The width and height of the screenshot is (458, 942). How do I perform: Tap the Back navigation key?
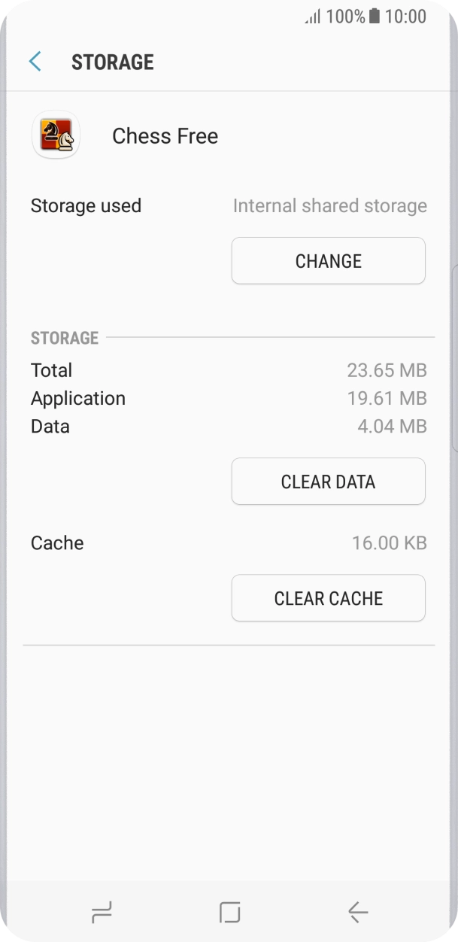[x=356, y=912]
